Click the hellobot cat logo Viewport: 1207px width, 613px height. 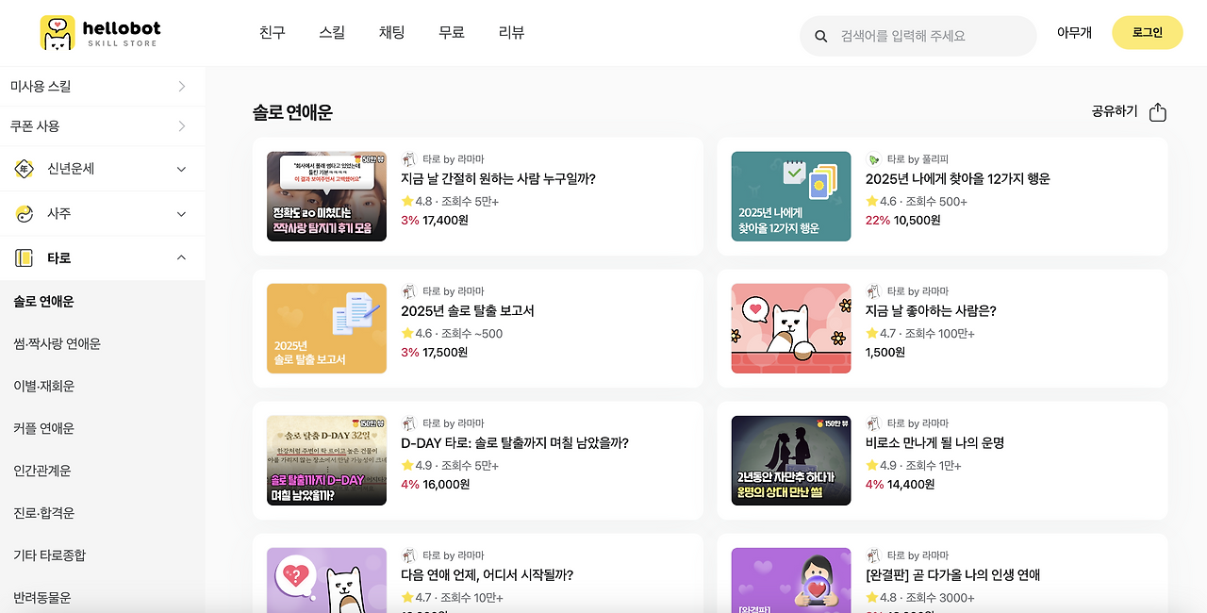57,31
